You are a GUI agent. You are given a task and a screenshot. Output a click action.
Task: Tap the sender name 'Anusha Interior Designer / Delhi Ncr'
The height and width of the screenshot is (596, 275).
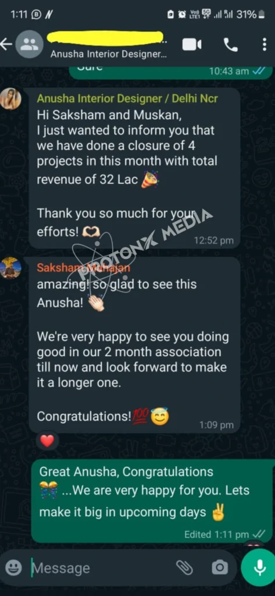tap(127, 98)
